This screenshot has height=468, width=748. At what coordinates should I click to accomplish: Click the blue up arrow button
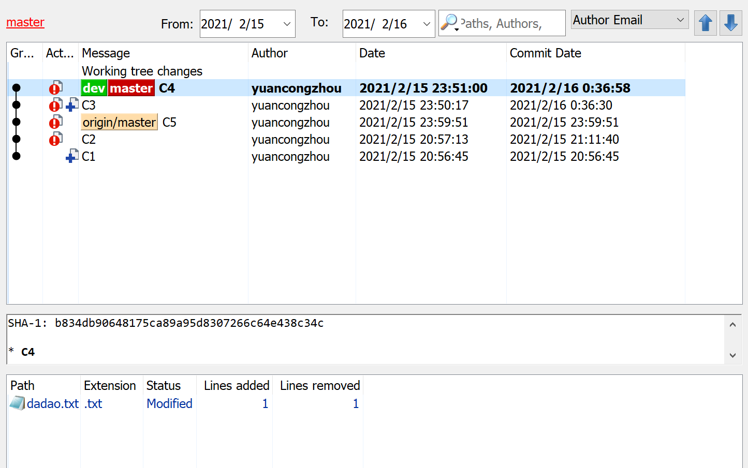705,23
